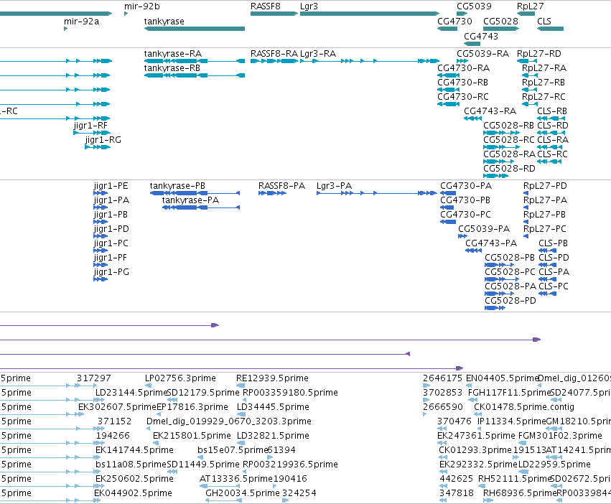Select the CK01478.5prime.contig label
Viewport: 611px width, 504px height.
coord(524,407)
